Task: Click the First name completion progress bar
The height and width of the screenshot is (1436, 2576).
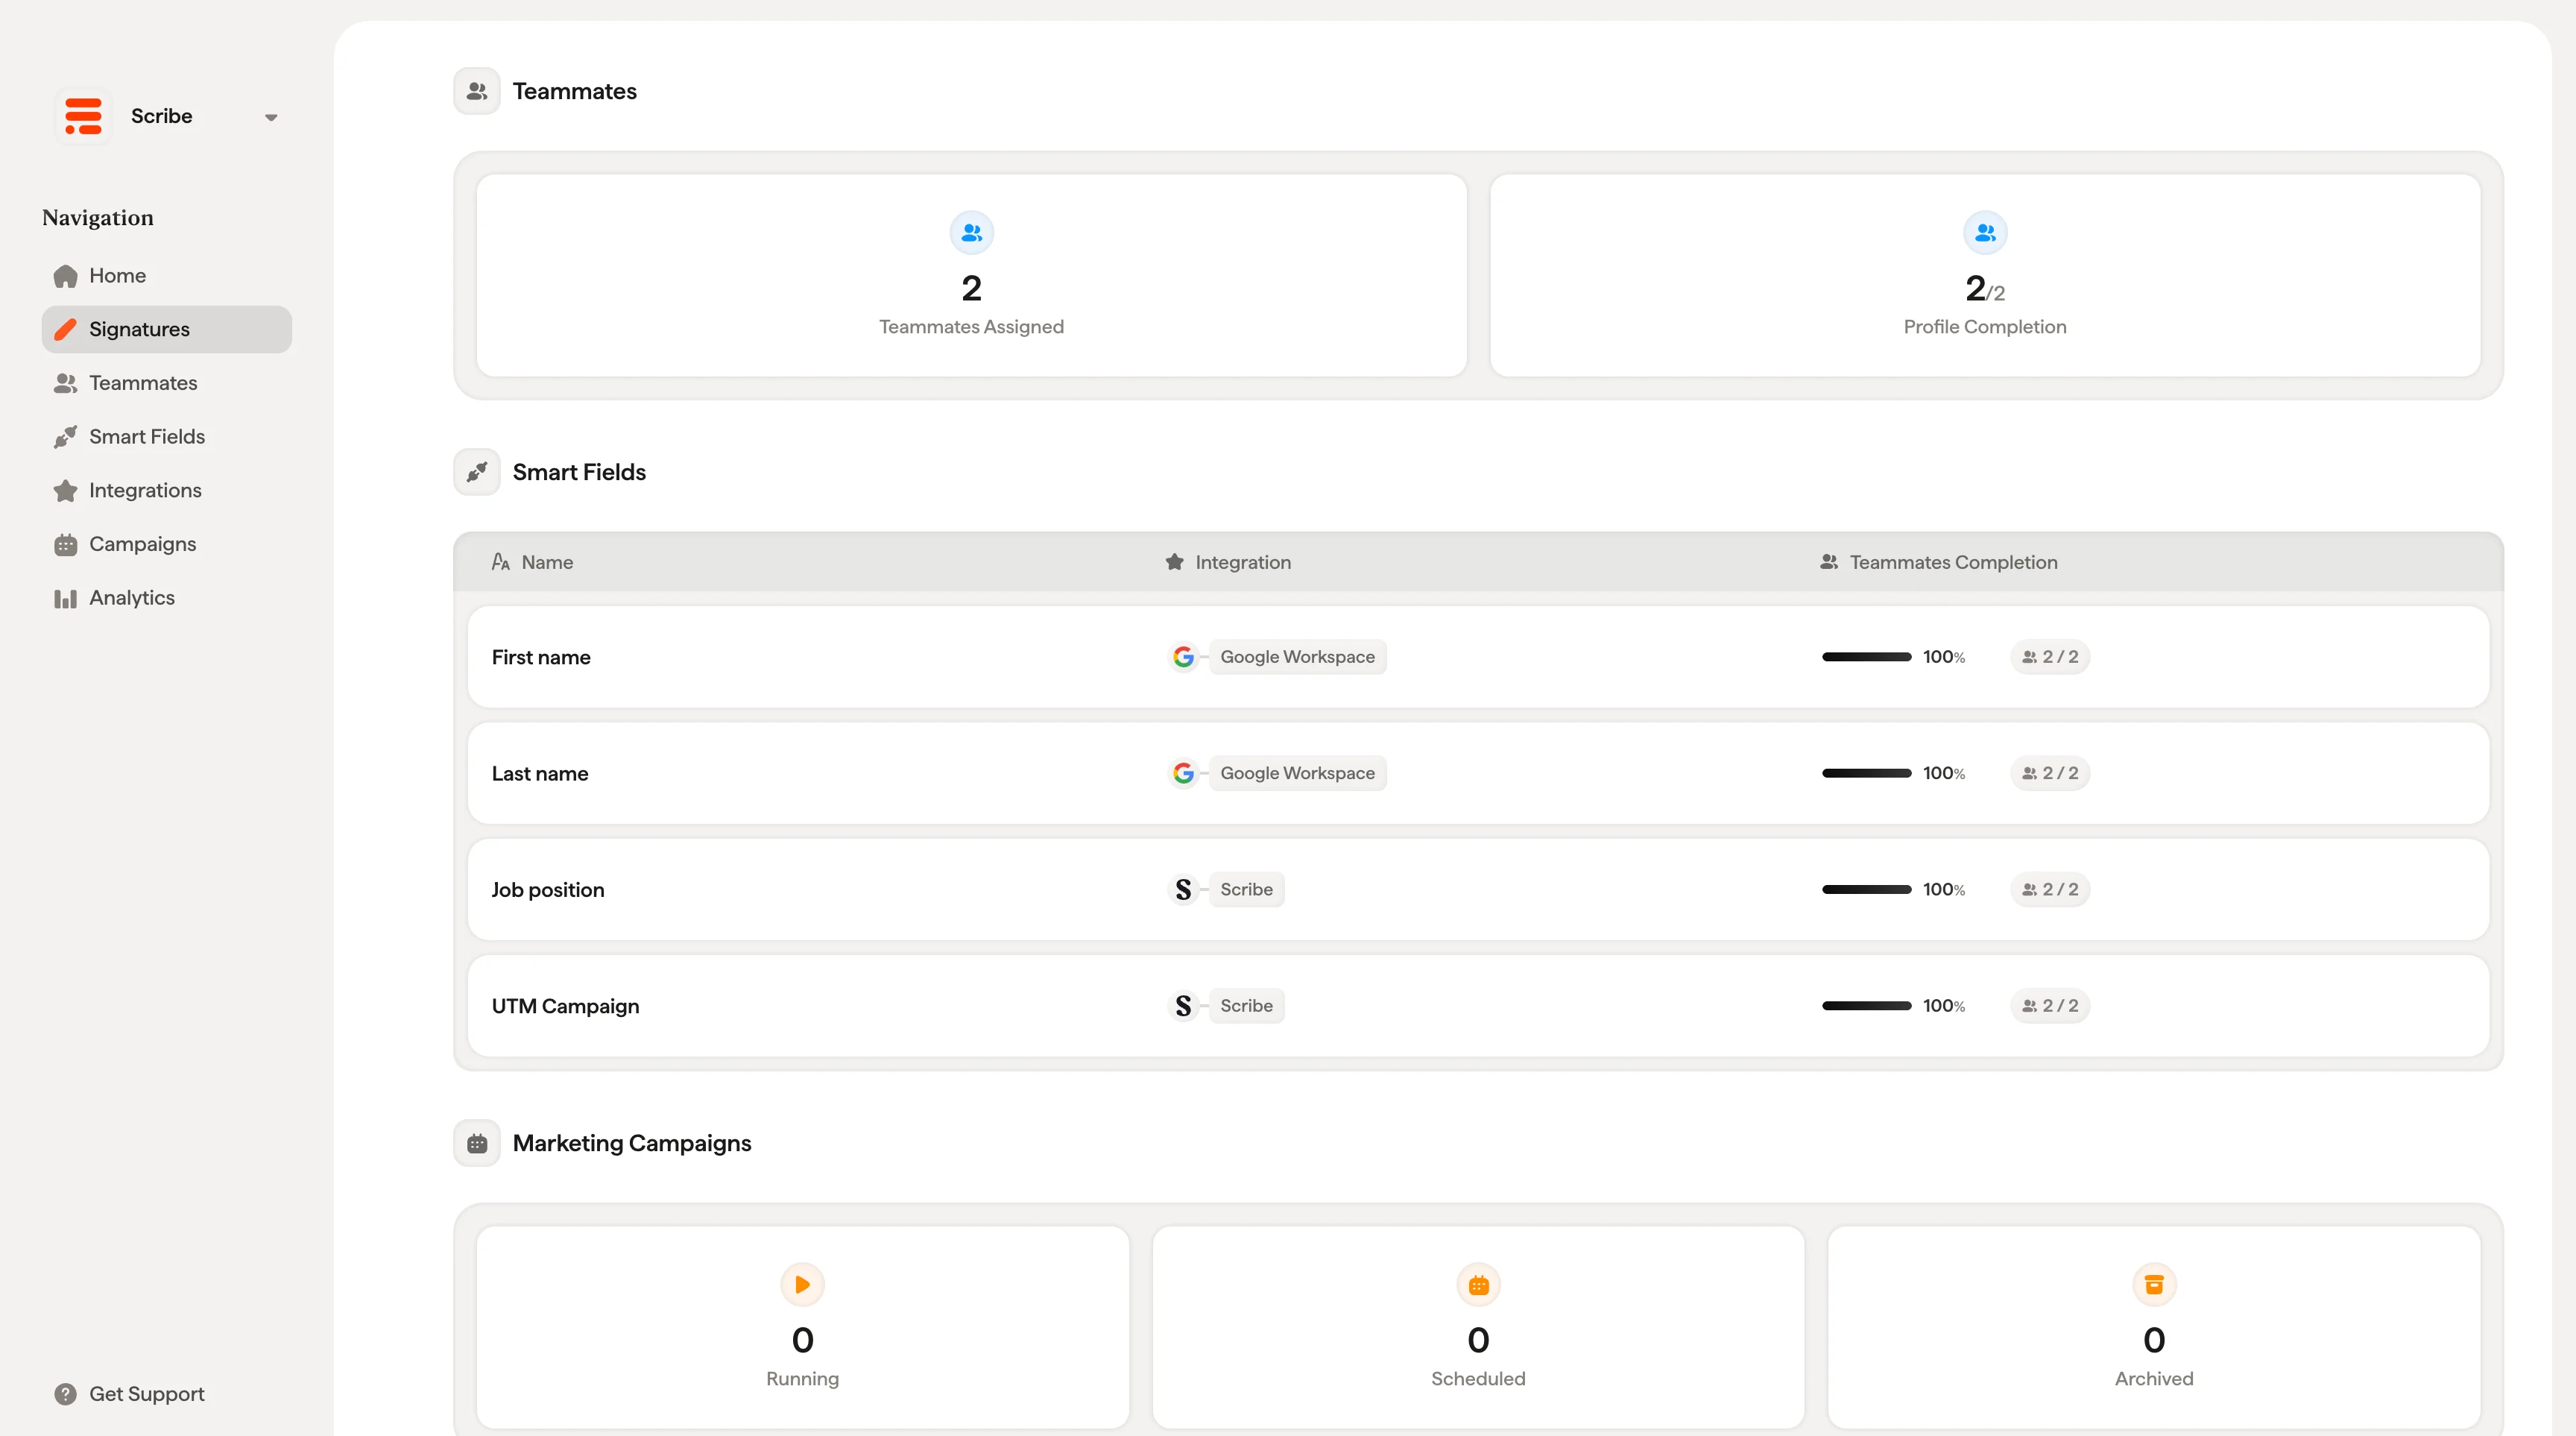Action: coord(1866,657)
